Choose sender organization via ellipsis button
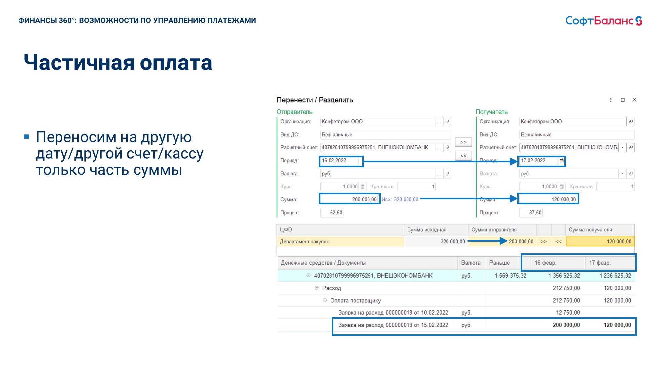 [439, 122]
